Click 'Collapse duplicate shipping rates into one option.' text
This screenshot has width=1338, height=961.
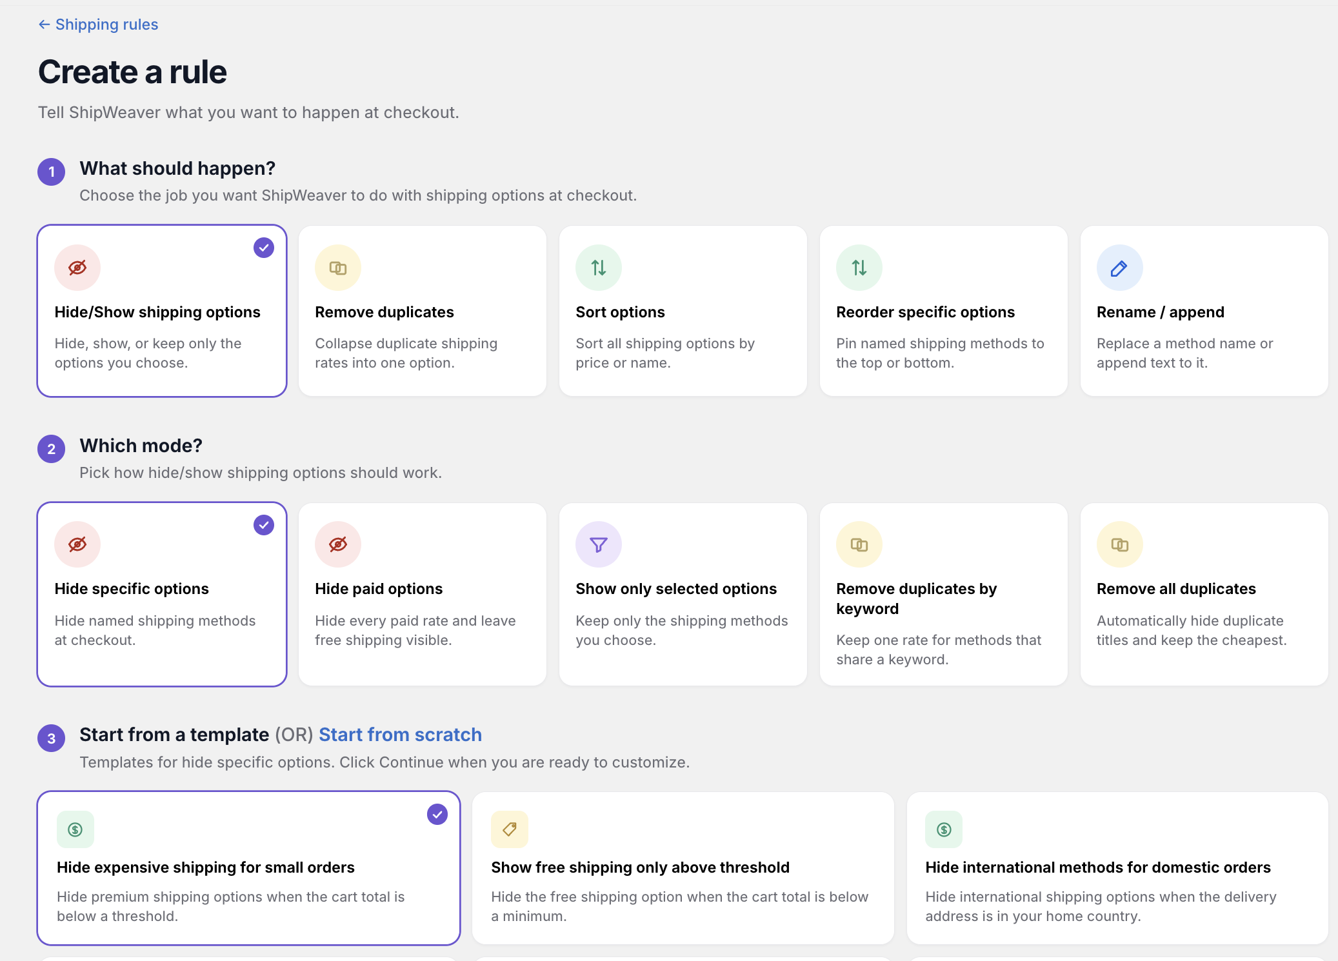point(406,353)
